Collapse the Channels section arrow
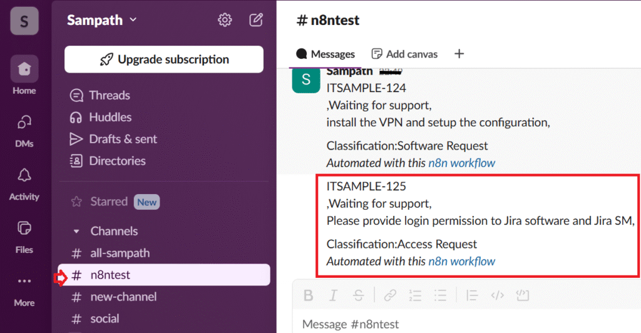Viewport: 641px width, 333px height. coord(76,232)
